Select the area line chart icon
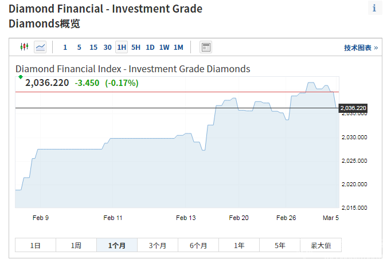 tap(40, 47)
